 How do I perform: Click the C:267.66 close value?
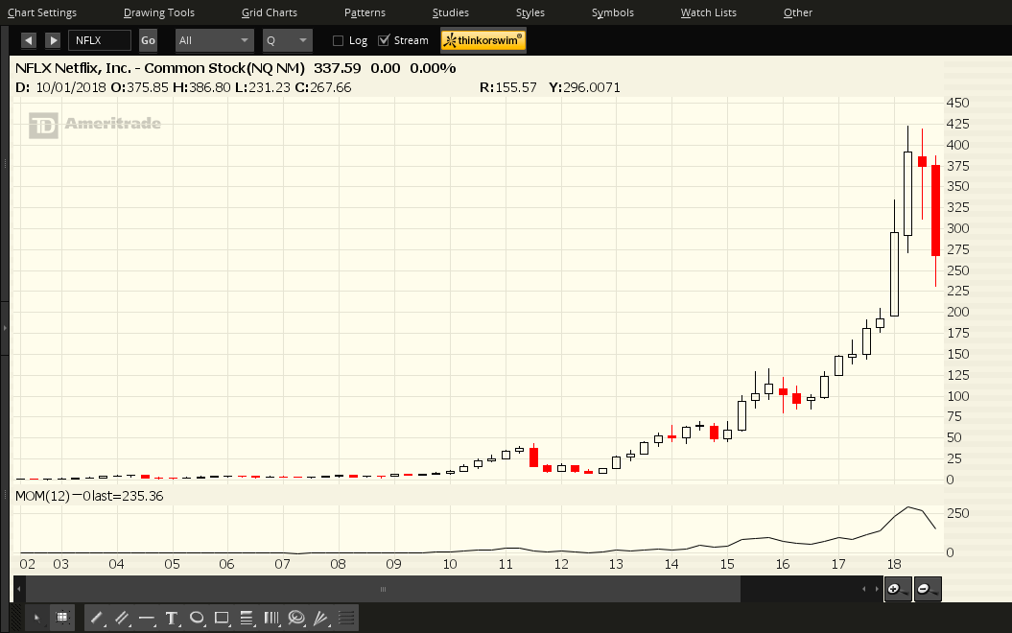tap(323, 87)
